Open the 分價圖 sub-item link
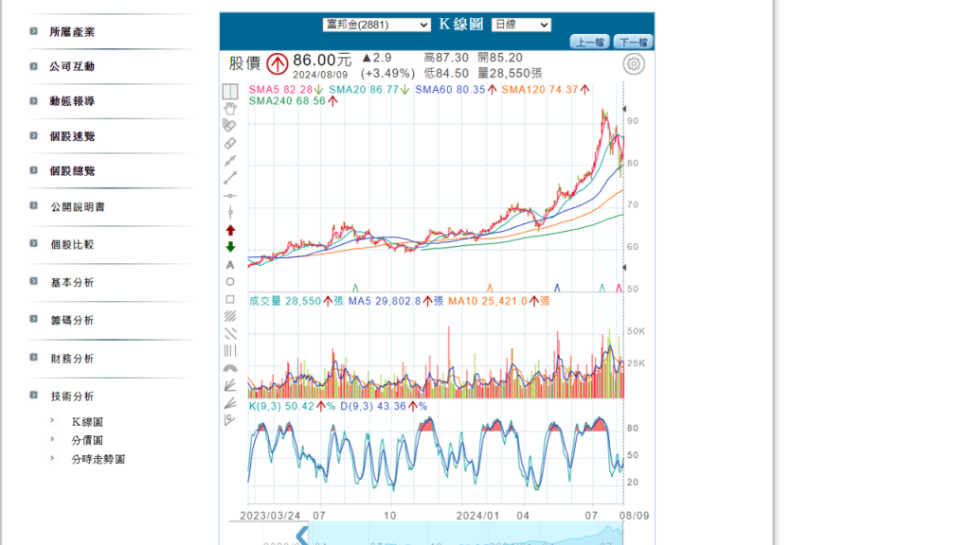This screenshot has height=545, width=970. click(87, 441)
